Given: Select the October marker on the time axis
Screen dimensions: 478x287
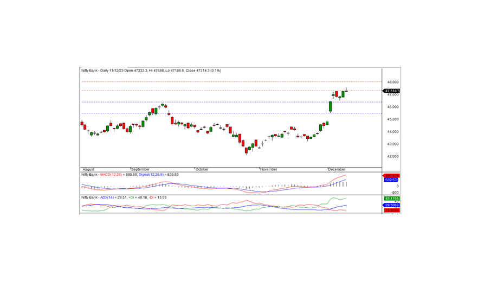Looking at the screenshot, I should (202, 169).
